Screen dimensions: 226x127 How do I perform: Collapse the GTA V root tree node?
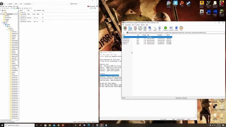1,11
